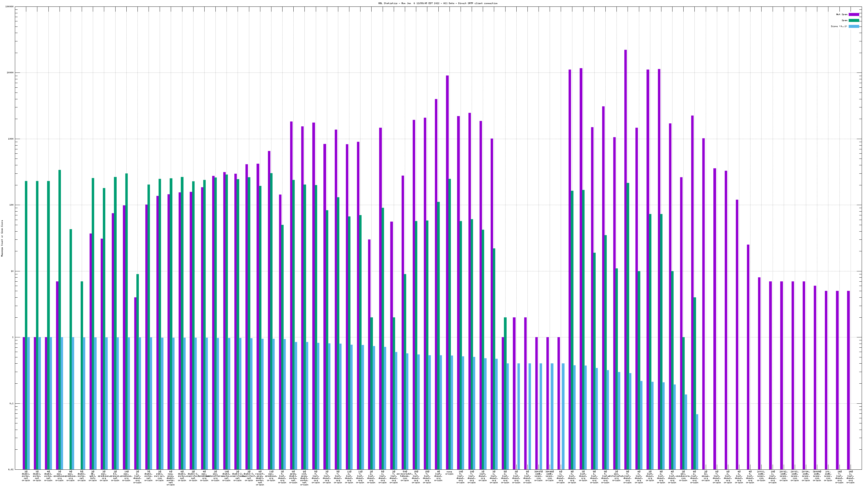Click the RBL Statistics chart title
The width and height of the screenshot is (866, 487).
tap(438, 3)
